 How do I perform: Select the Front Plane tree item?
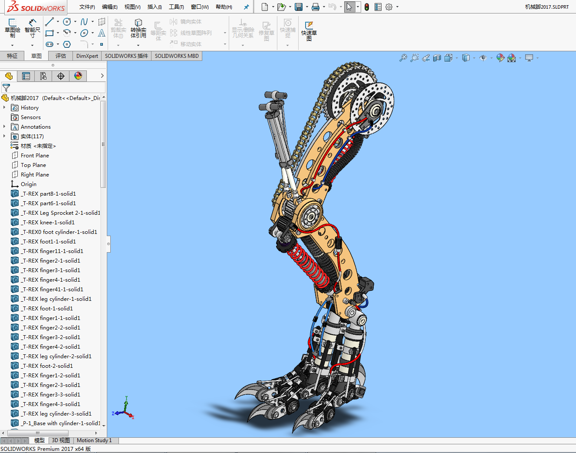35,156
